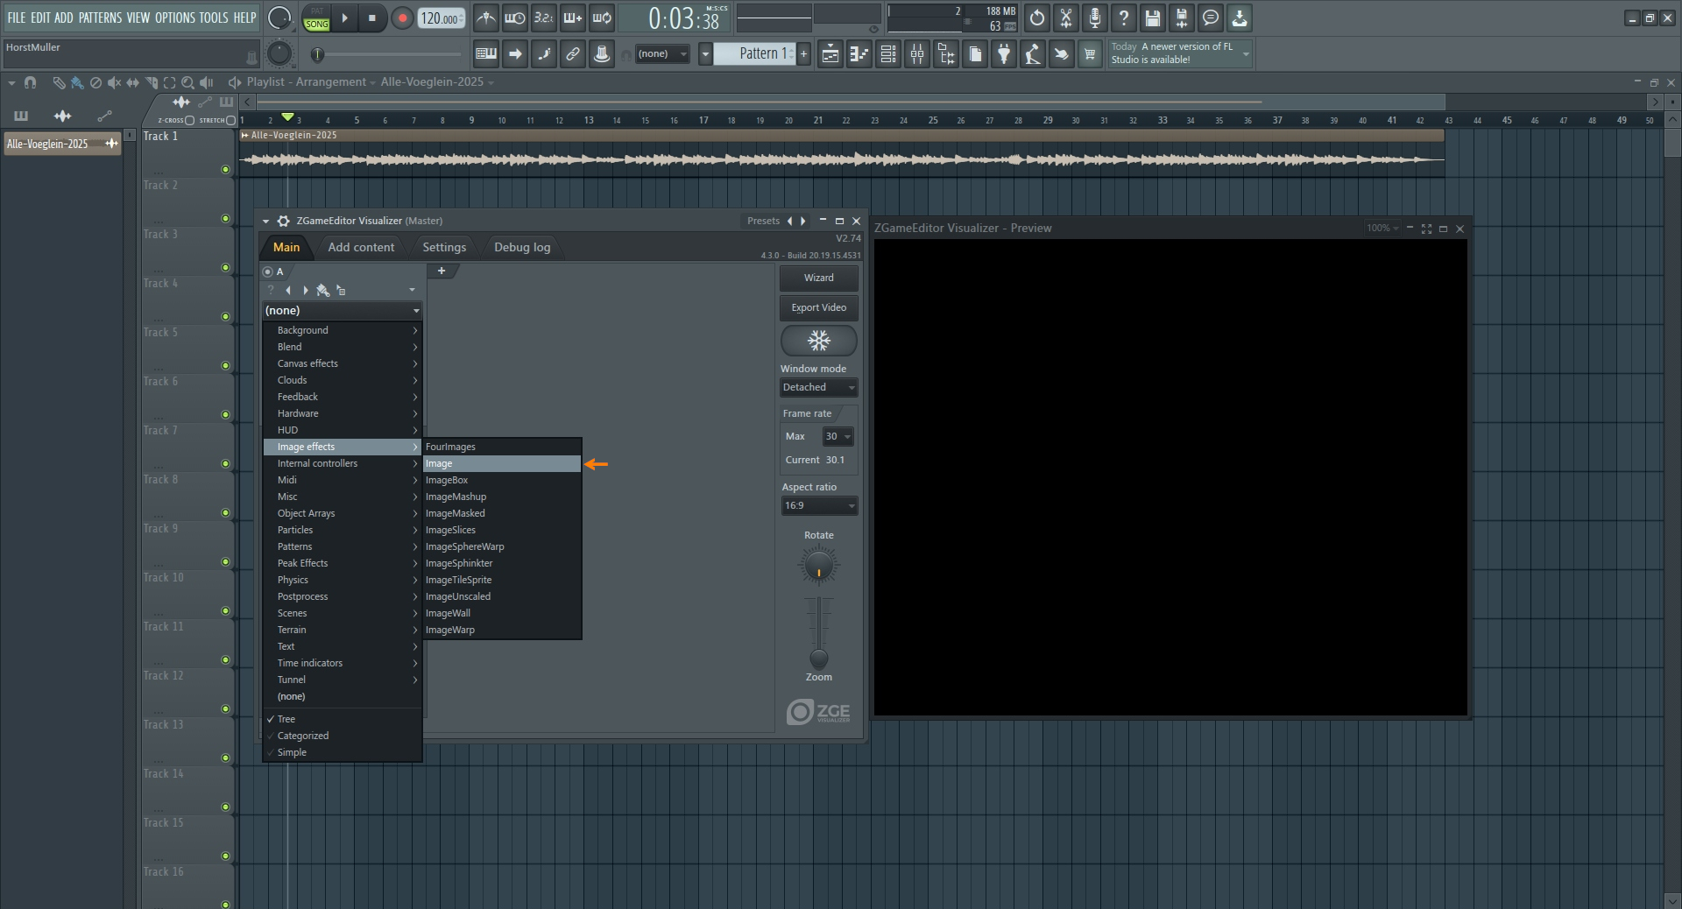1682x909 pixels.
Task: Click the download content library icon
Action: [x=1240, y=18]
